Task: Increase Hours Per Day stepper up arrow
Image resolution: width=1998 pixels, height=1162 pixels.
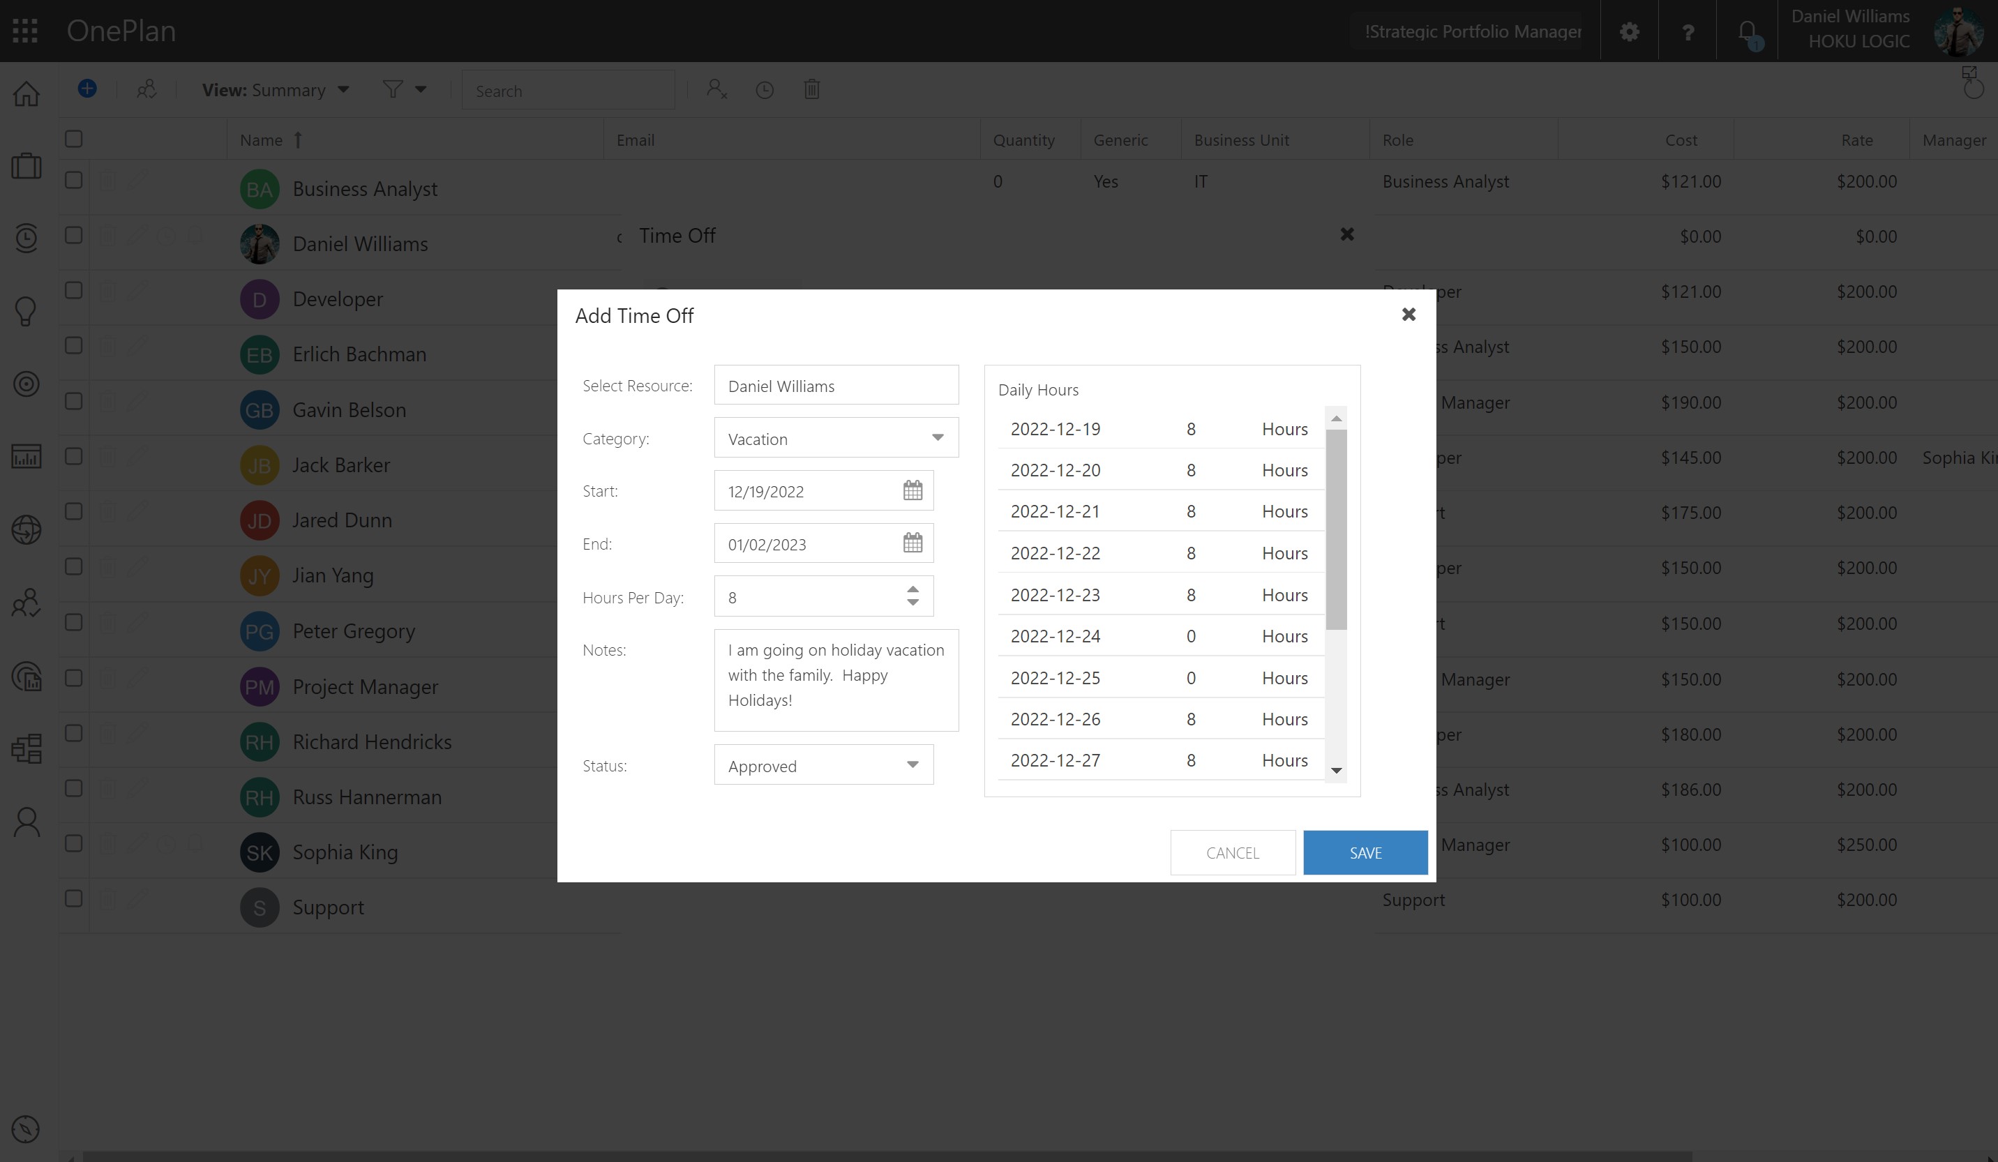Action: [912, 590]
